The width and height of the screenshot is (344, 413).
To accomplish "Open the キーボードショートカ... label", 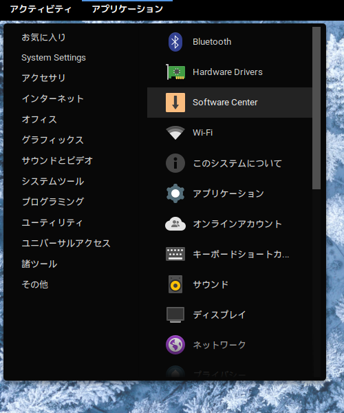I will click(x=241, y=254).
